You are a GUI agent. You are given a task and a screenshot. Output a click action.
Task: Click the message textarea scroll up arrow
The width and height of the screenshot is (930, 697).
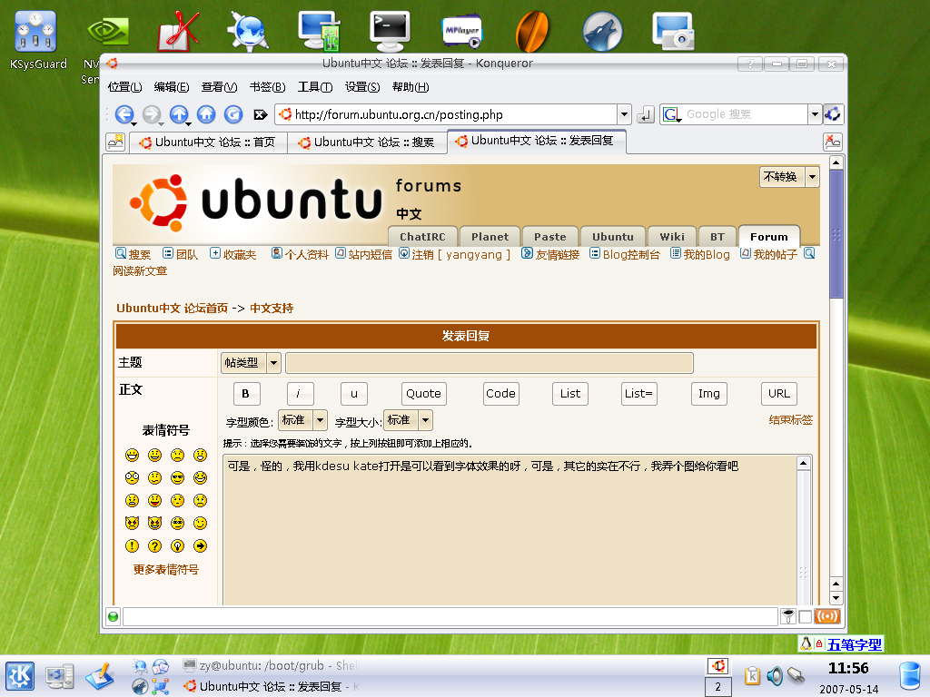pyautogui.click(x=804, y=463)
